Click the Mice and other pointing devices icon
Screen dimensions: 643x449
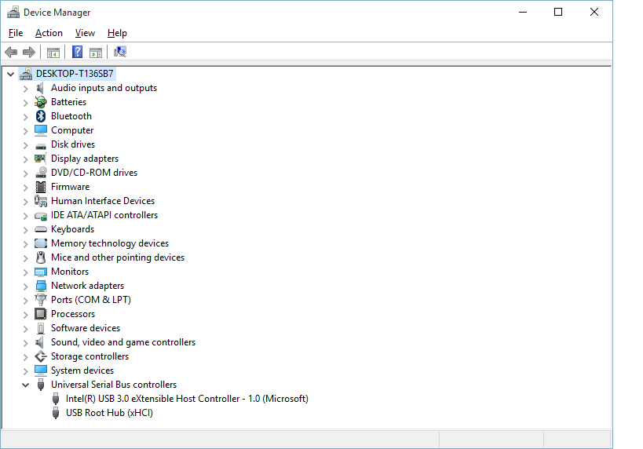click(41, 257)
